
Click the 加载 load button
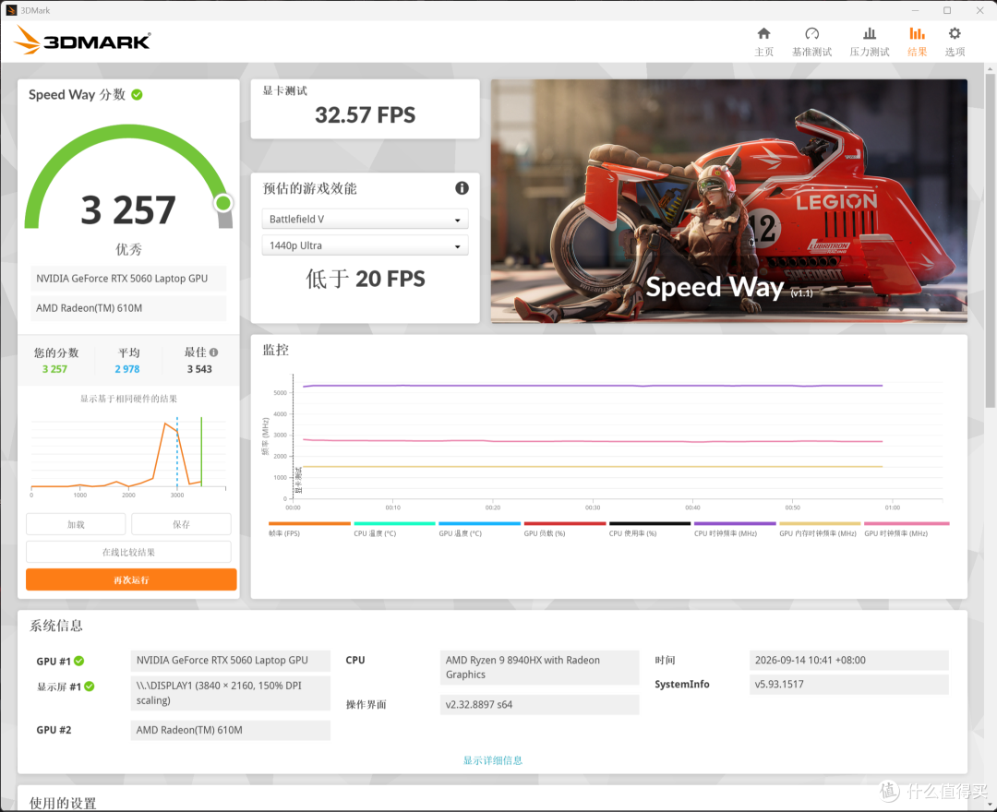76,524
